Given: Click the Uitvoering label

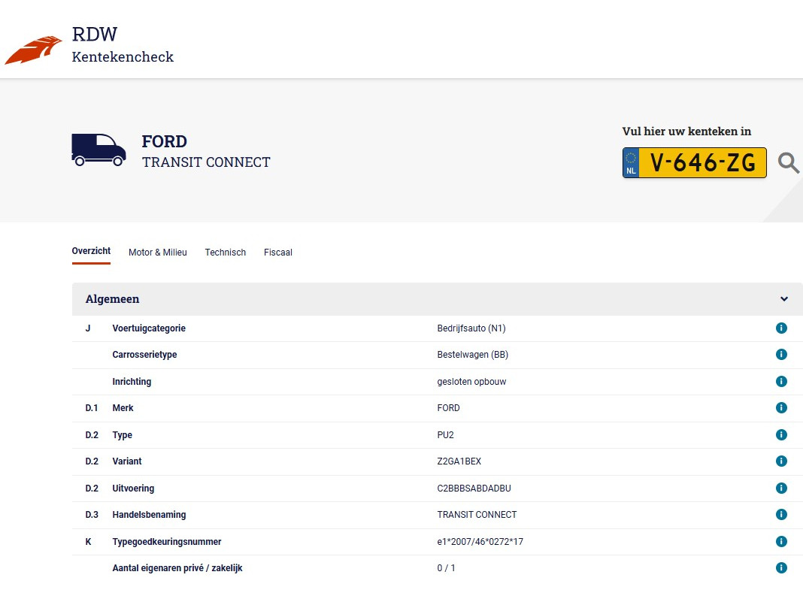Looking at the screenshot, I should [x=133, y=489].
